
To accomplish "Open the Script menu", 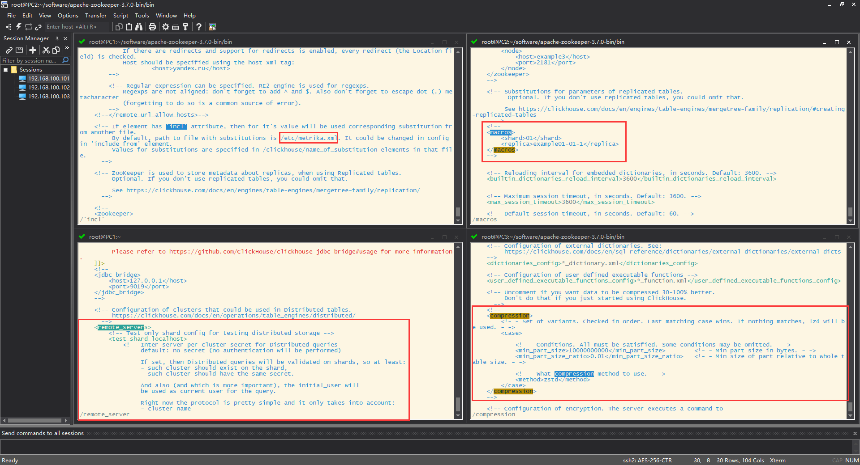I will (120, 16).
